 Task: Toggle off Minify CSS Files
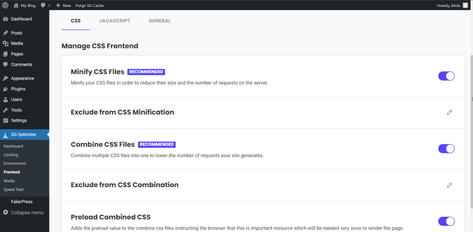click(x=447, y=76)
